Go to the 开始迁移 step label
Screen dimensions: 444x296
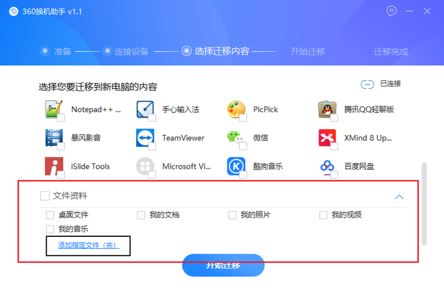tap(308, 52)
